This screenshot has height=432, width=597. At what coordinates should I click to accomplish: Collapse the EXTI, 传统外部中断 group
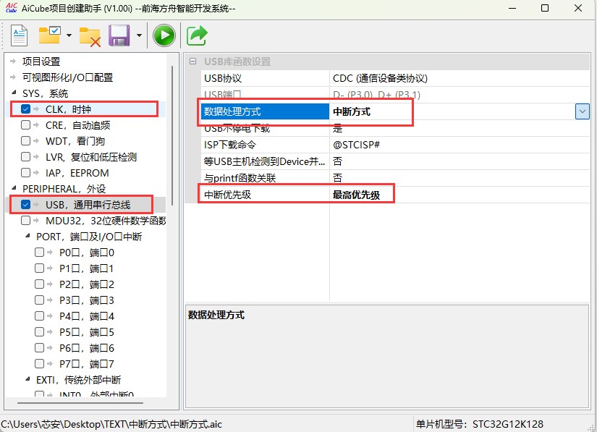pyautogui.click(x=27, y=378)
